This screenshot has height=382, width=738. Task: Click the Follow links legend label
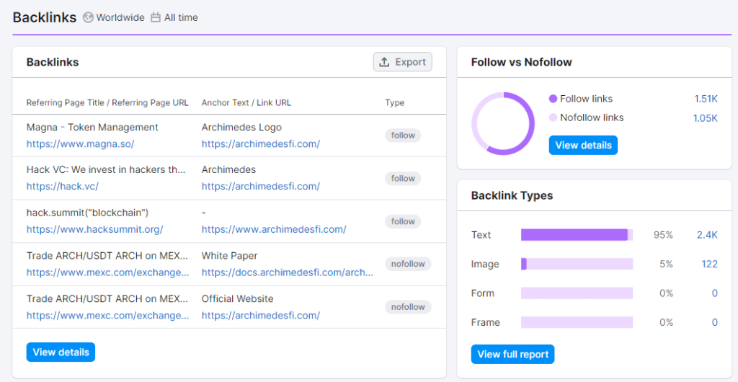tap(587, 99)
